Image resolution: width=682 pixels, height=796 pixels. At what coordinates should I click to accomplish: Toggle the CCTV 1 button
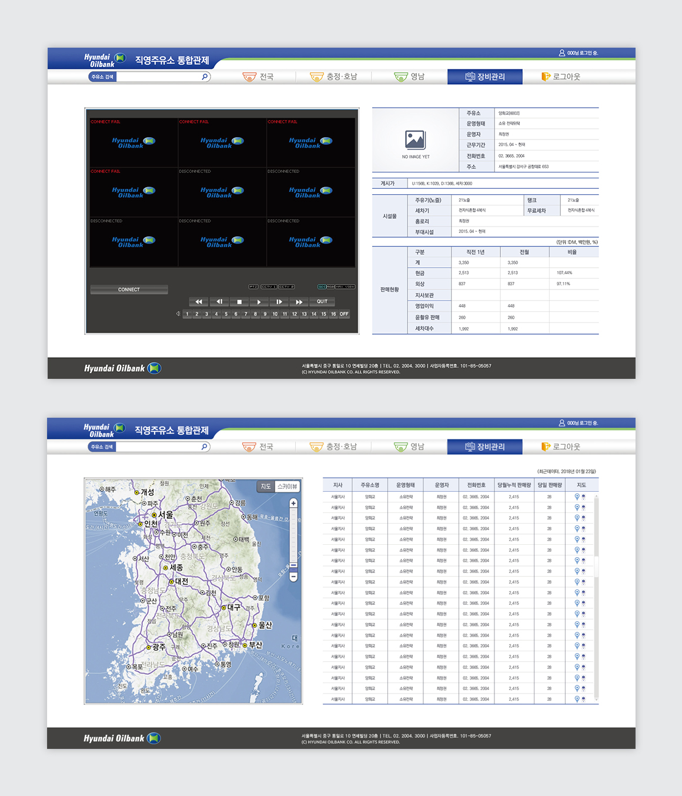269,287
